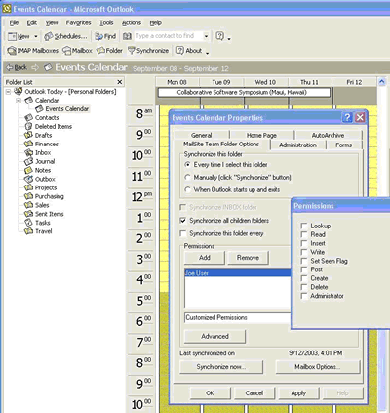Select the Contacts folder
Image resolution: width=390 pixels, height=413 pixels.
click(x=42, y=118)
